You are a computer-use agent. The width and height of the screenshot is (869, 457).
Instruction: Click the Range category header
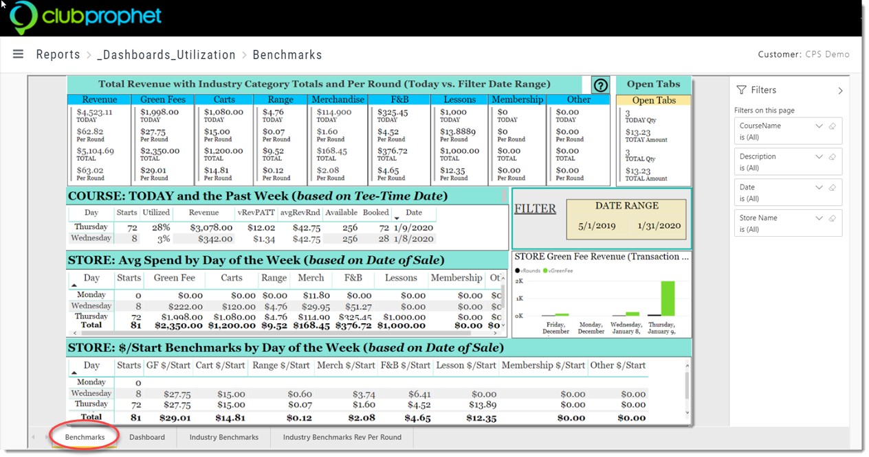280,99
